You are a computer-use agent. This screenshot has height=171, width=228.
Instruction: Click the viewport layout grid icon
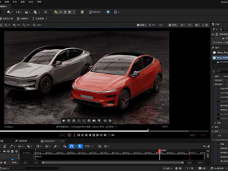click(x=207, y=25)
